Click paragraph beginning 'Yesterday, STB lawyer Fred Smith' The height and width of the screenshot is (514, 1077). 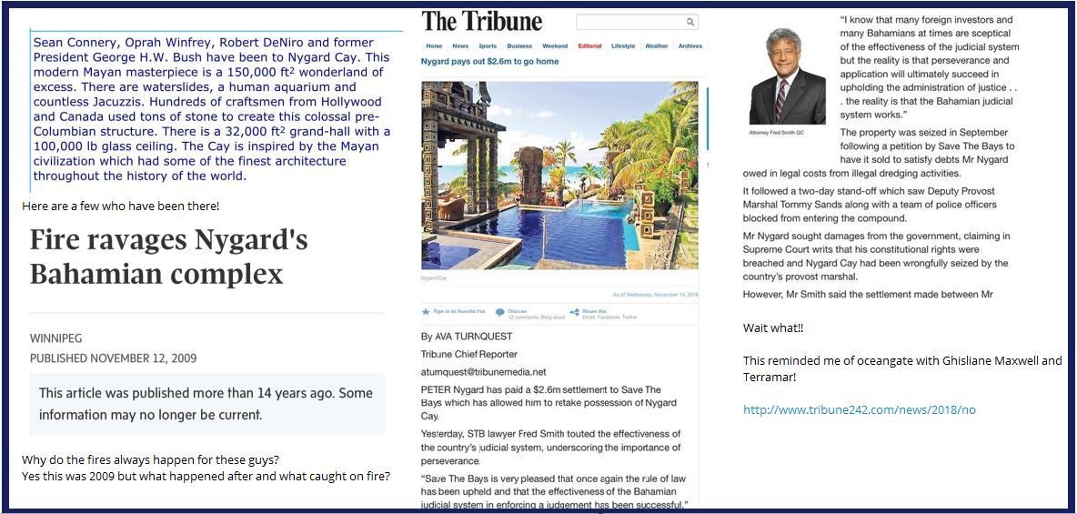(x=551, y=448)
